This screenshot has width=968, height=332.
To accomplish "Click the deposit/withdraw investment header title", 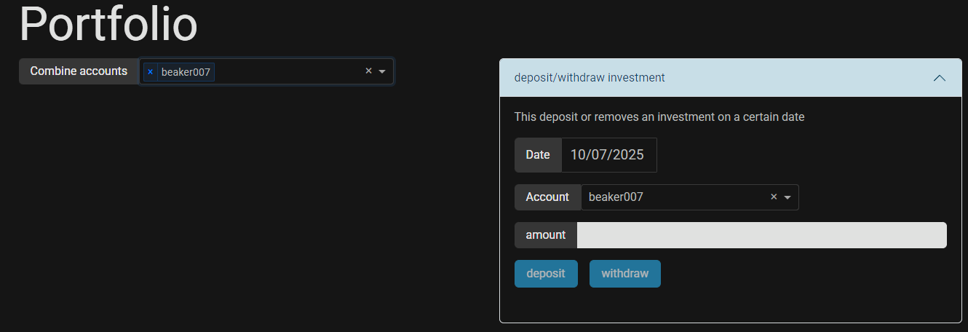I will (x=590, y=77).
